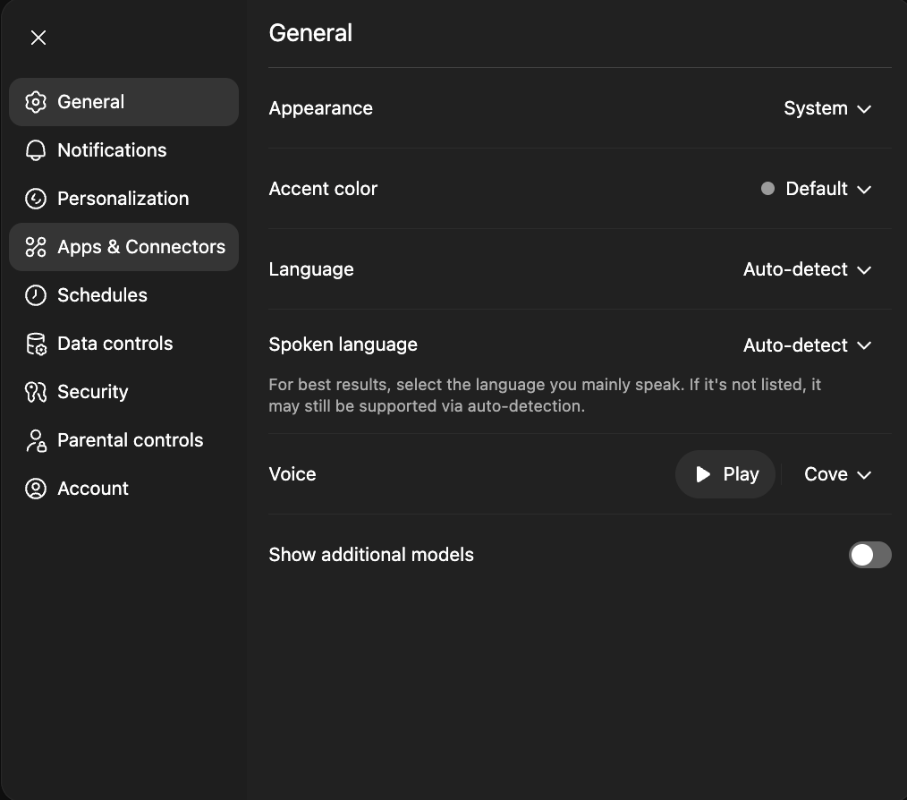The height and width of the screenshot is (800, 907).
Task: Open the Spoken language Auto-detect dropdown
Action: tap(807, 345)
